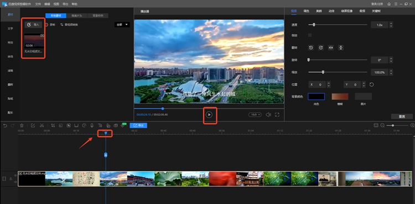Open the 贴纸 sidebar section
Screen dimensions: 415x204
(x=10, y=99)
